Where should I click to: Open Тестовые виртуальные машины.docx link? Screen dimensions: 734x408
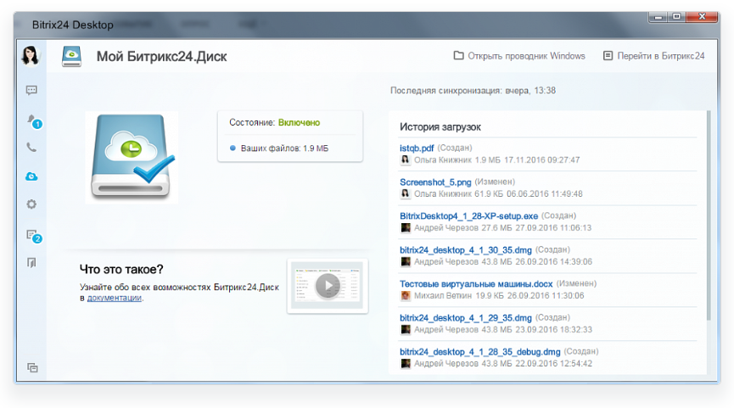[476, 284]
